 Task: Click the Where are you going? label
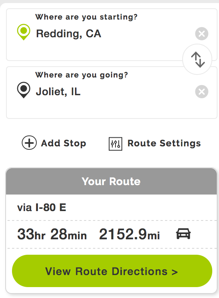[82, 75]
